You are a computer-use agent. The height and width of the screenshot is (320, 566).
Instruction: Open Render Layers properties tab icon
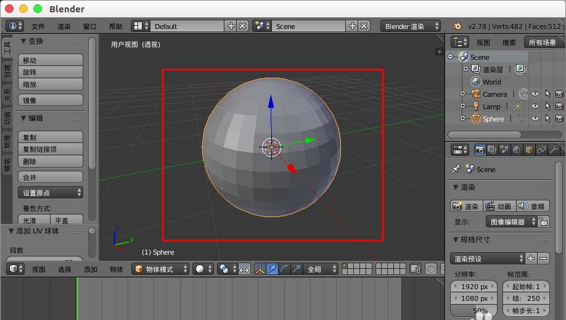492,150
